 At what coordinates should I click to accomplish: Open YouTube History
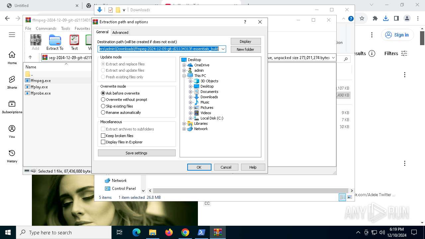(12, 156)
